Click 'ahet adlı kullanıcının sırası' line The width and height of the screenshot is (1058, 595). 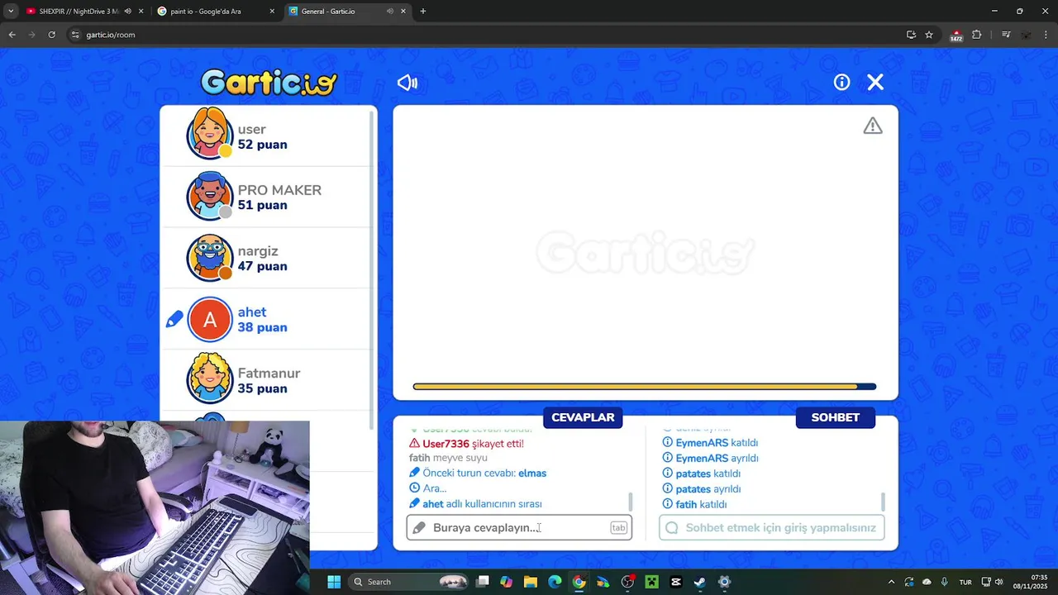pyautogui.click(x=475, y=504)
